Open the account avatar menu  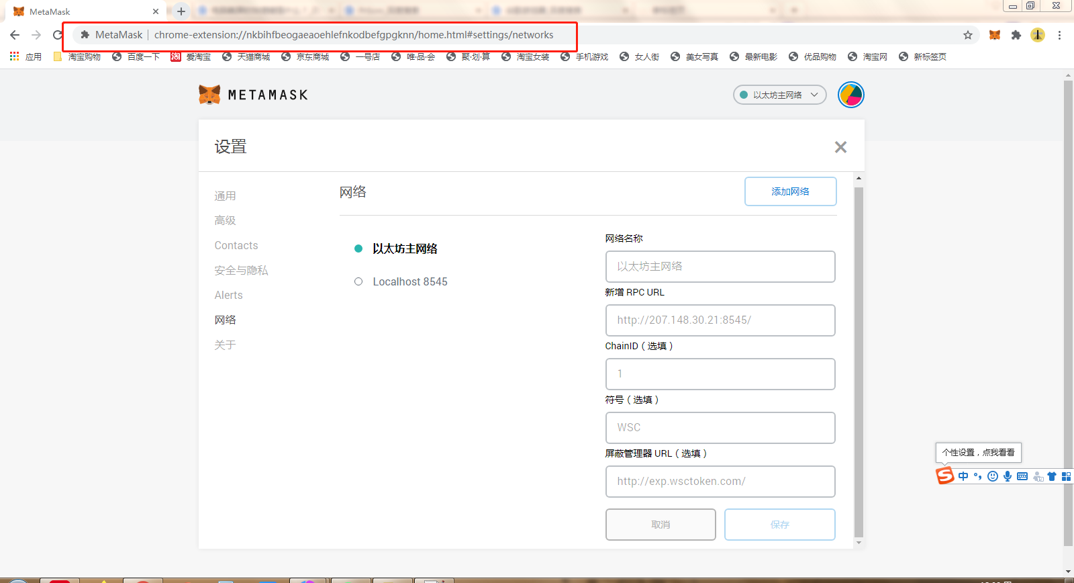[850, 95]
